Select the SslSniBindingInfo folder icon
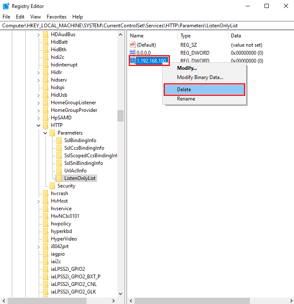294x304 pixels. (59, 163)
